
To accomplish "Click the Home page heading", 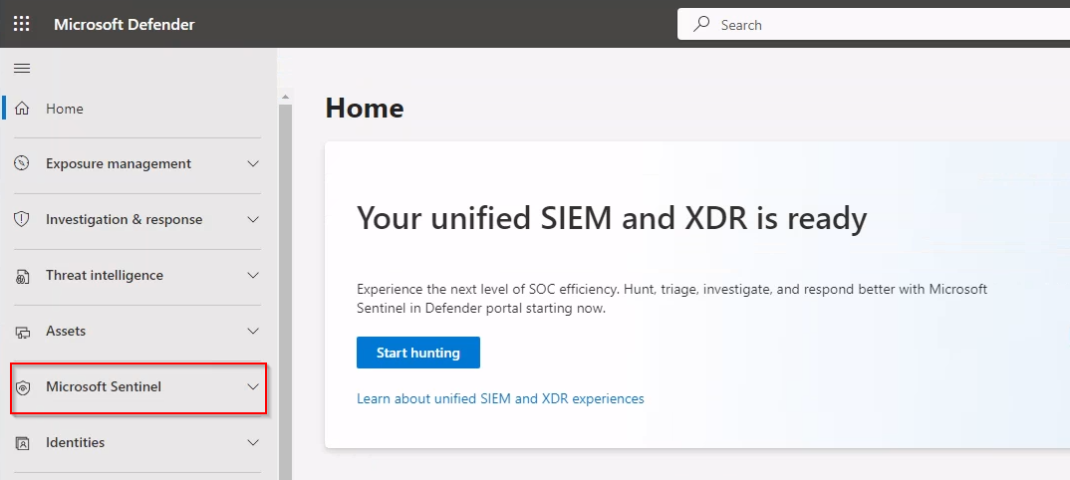I will (365, 109).
